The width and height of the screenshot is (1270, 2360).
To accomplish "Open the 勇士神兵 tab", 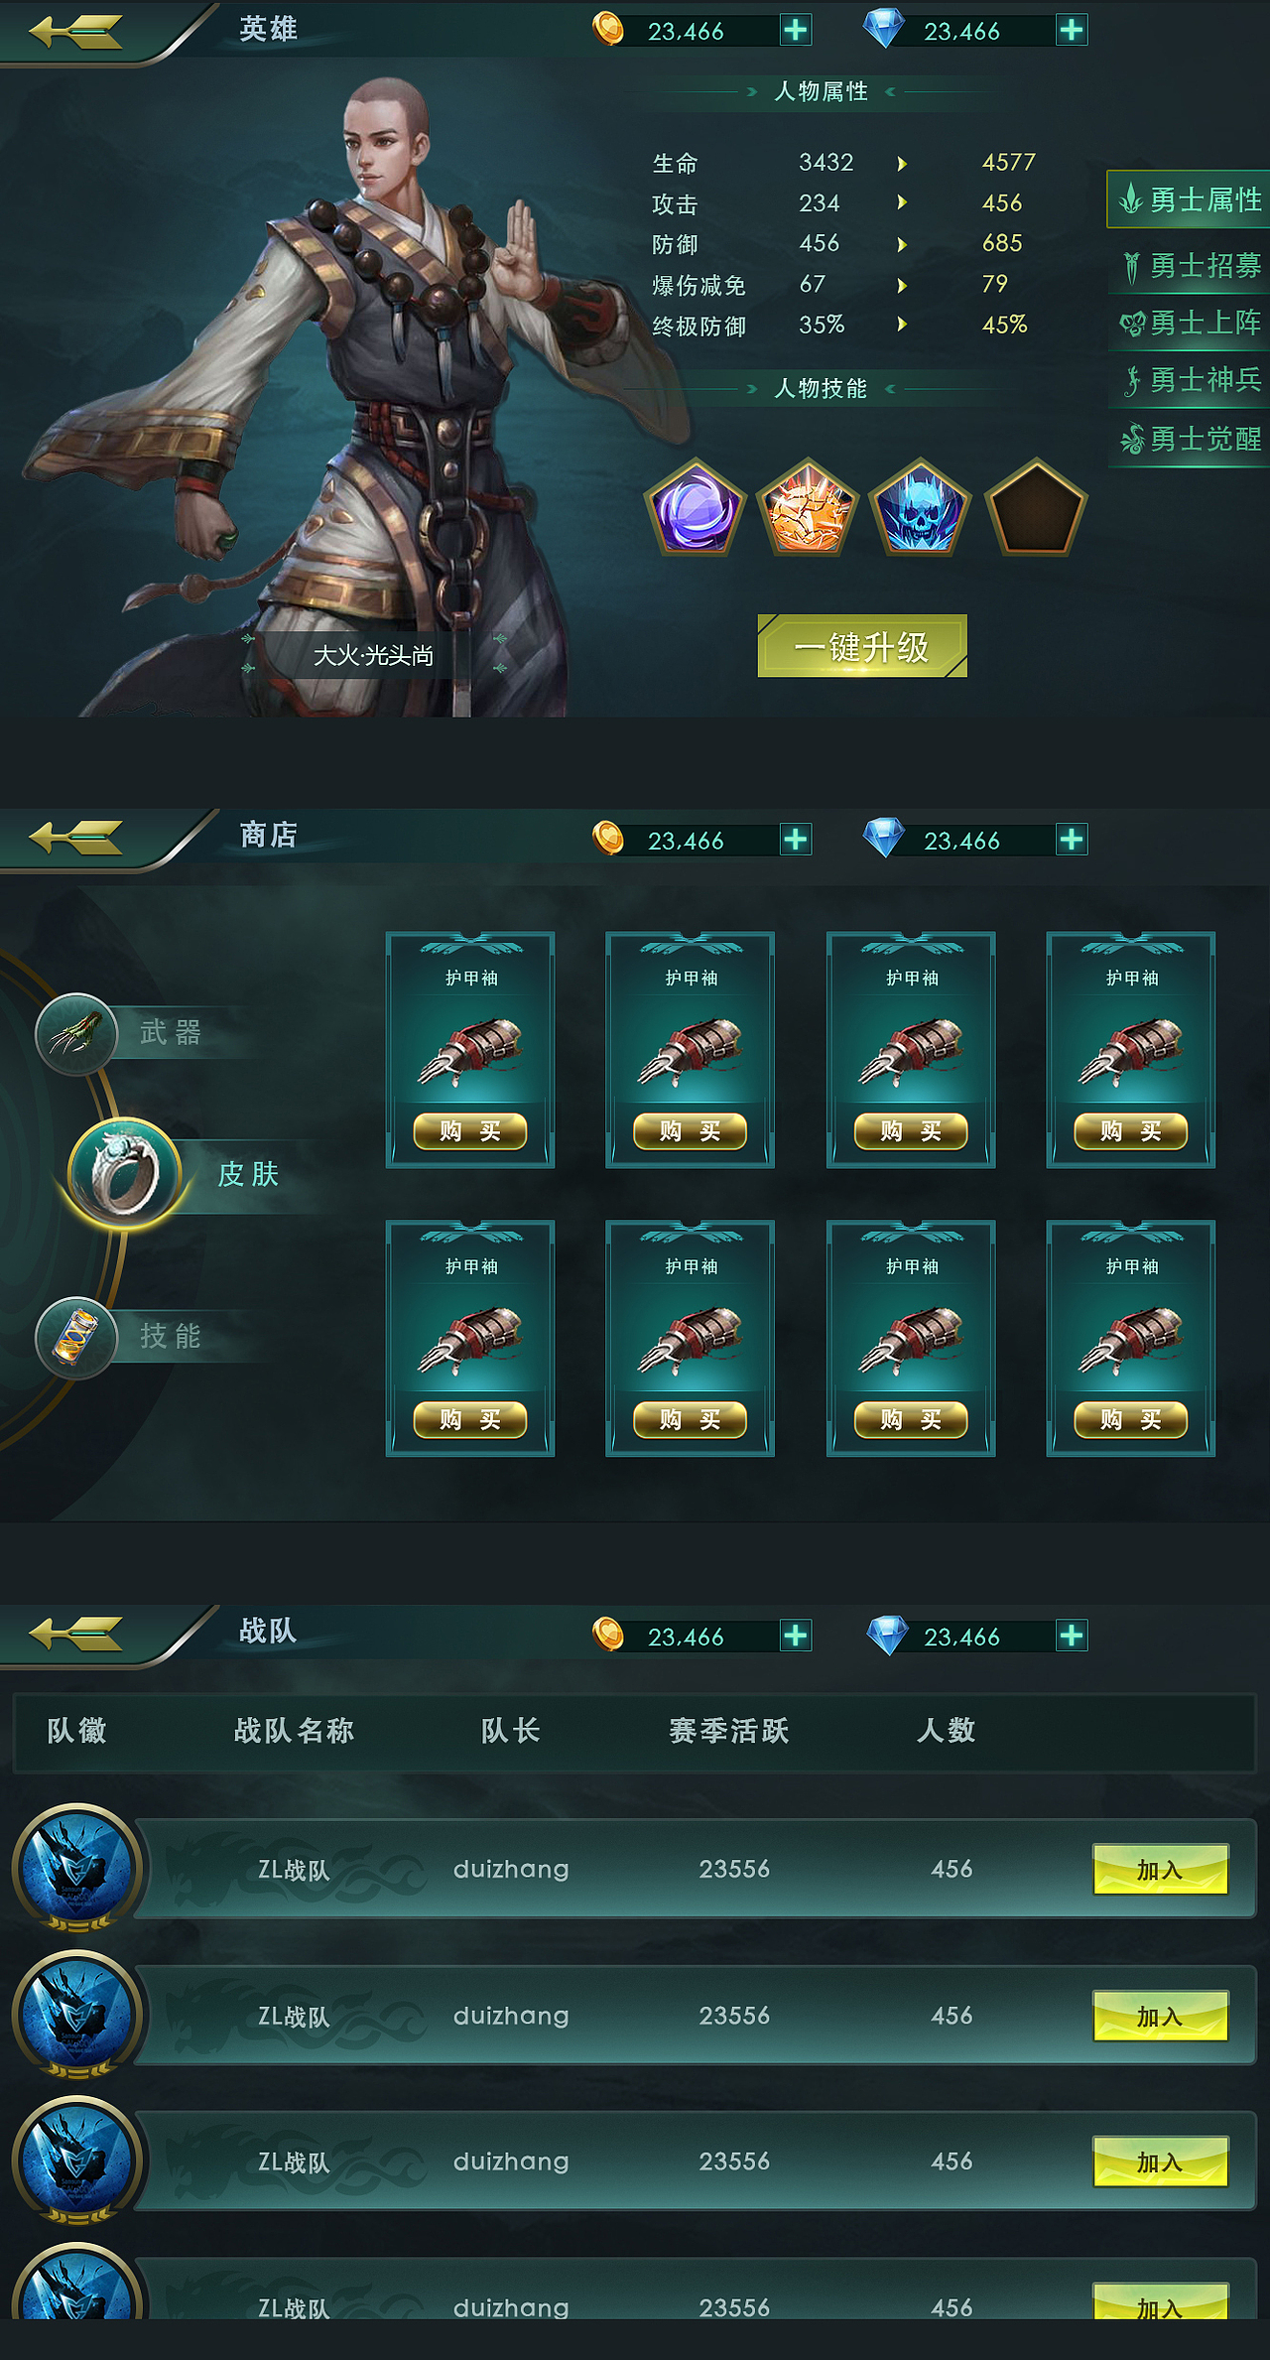I will 1189,380.
